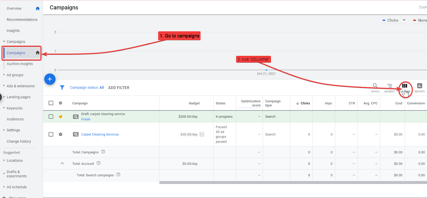Click the Campaign type column header
The width and height of the screenshot is (427, 198).
(273, 103)
